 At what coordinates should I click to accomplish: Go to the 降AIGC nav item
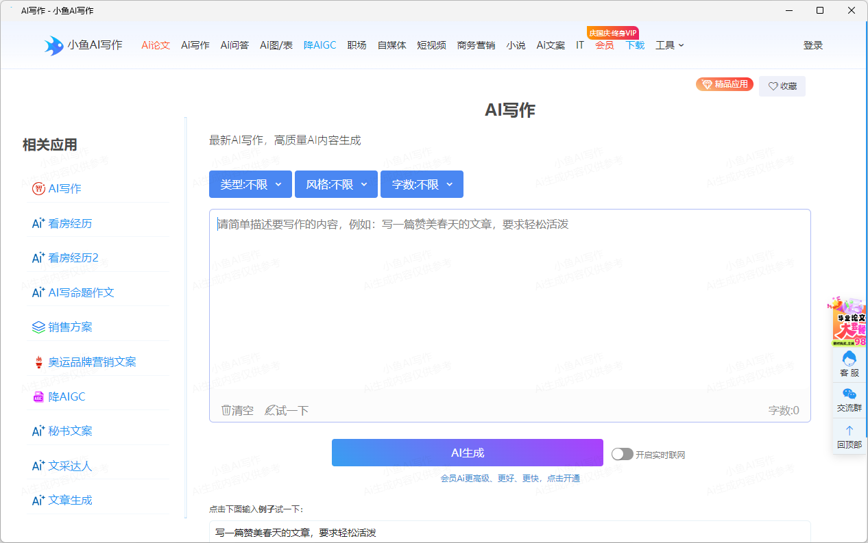[320, 45]
